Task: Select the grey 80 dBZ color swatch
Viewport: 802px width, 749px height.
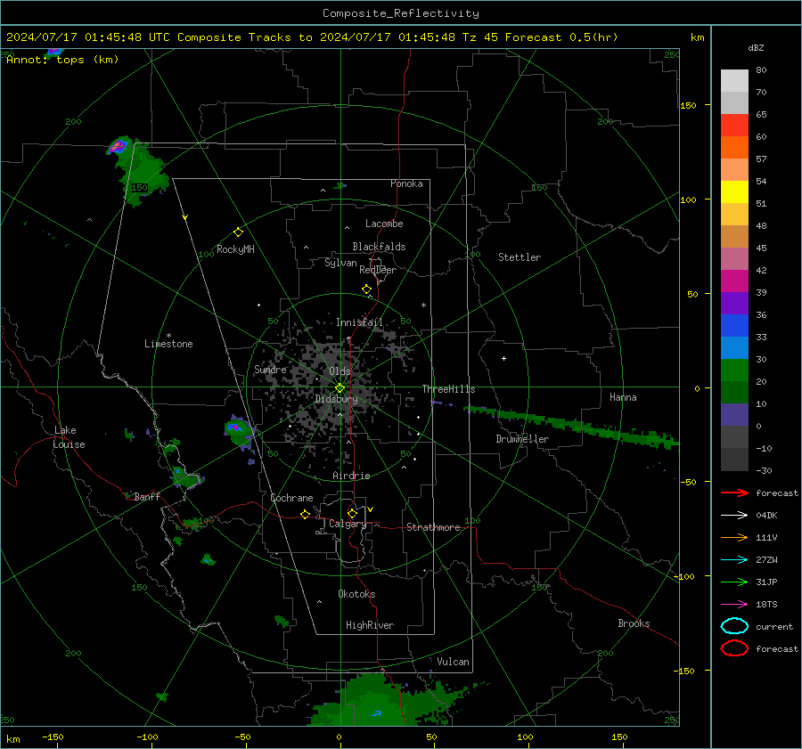Action: point(734,80)
